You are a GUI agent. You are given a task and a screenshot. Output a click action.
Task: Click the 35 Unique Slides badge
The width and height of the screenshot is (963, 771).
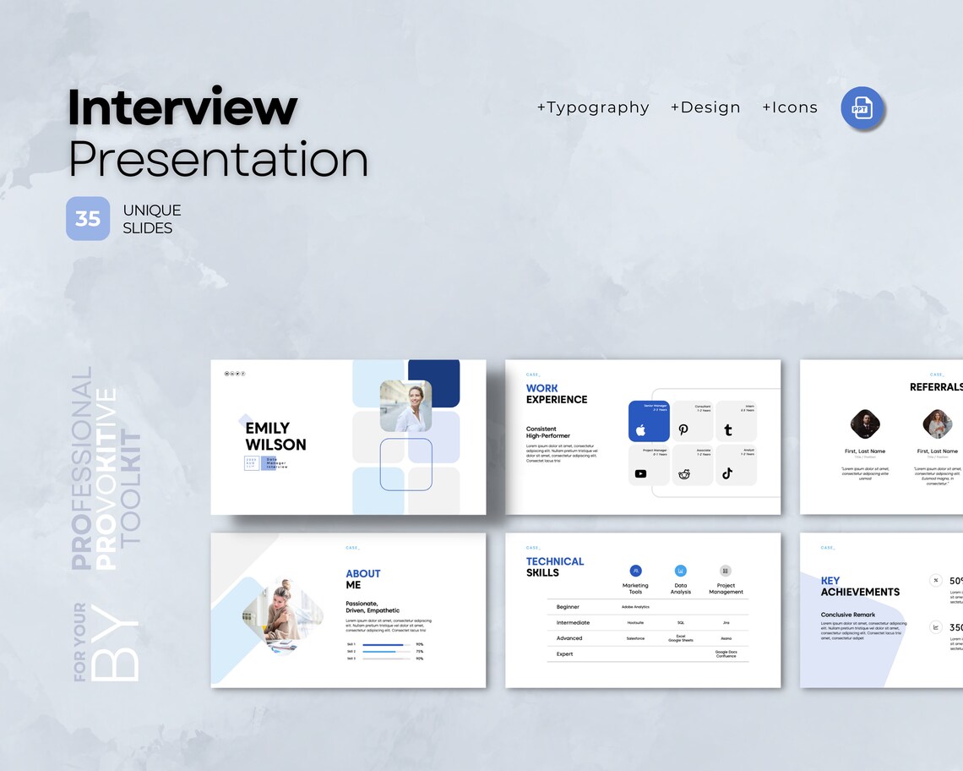(88, 218)
